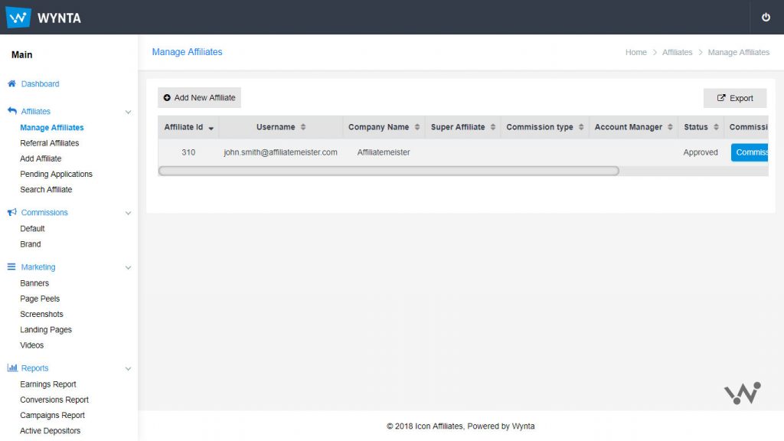The image size is (784, 441).
Task: Select affiliate id 310 cell
Action: [188, 152]
